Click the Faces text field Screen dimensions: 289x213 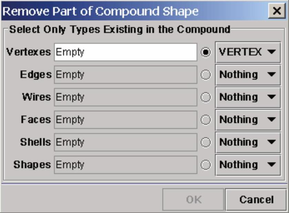click(x=125, y=120)
